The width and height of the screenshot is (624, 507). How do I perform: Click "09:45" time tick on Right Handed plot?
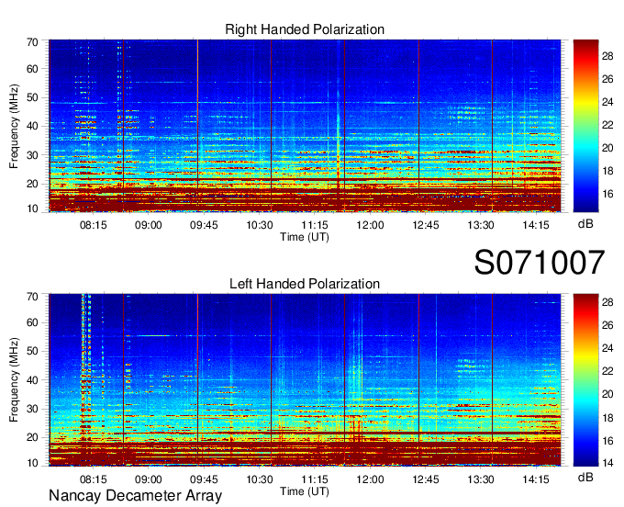click(x=204, y=225)
